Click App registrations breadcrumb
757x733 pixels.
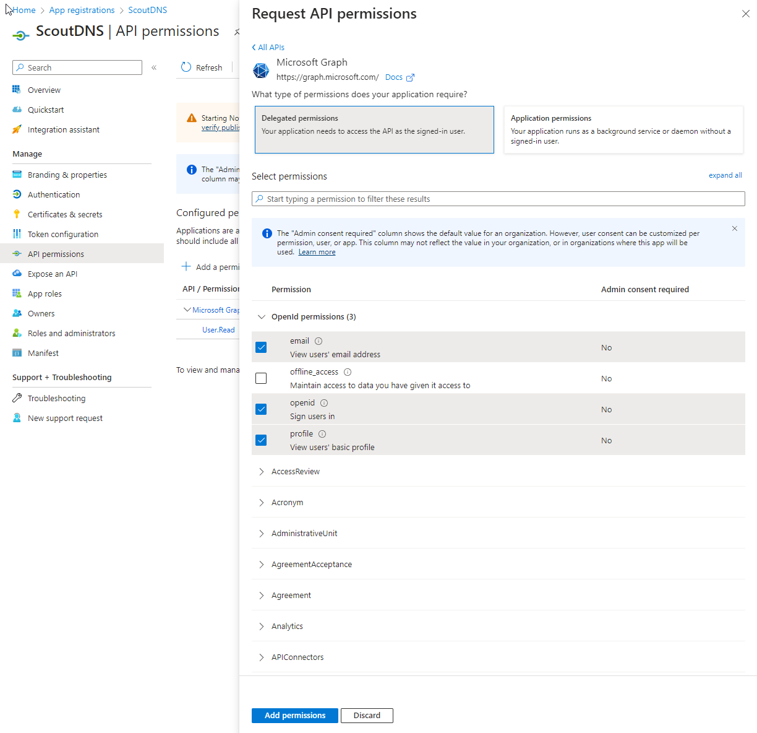(x=82, y=10)
